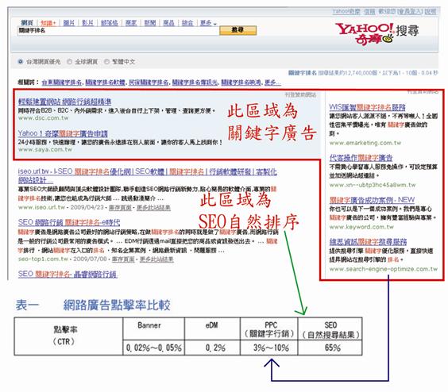Select the 影片 search tab
The height and width of the screenshot is (392, 448).
coord(87,22)
